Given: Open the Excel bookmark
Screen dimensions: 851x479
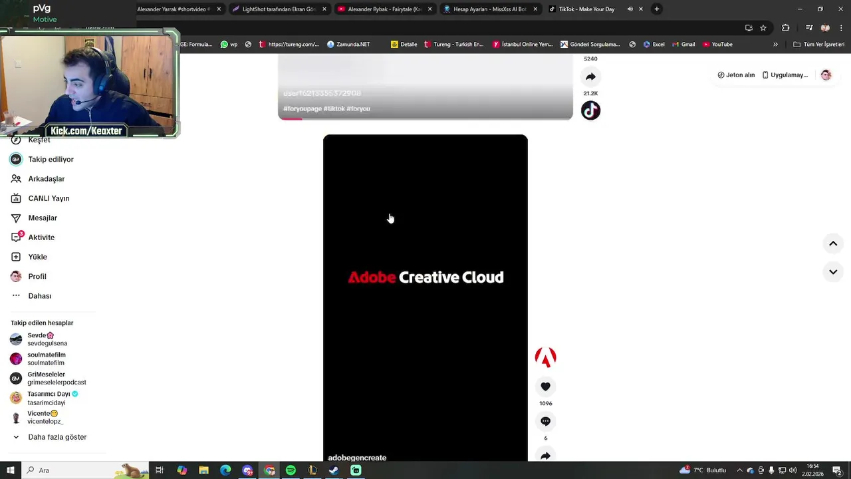Looking at the screenshot, I should [x=654, y=45].
